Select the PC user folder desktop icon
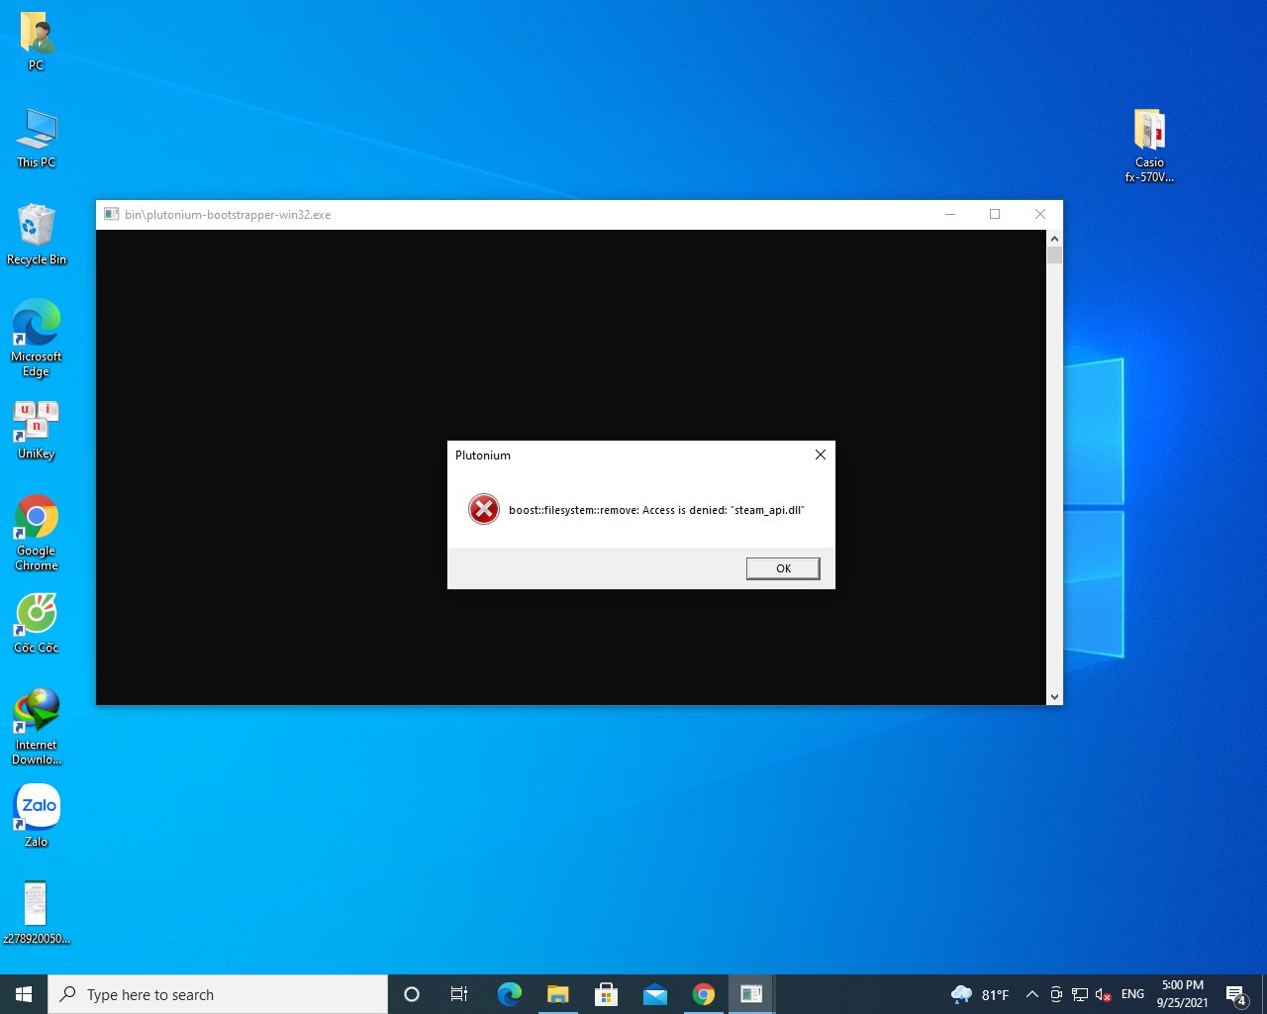This screenshot has height=1014, width=1267. coord(37,43)
